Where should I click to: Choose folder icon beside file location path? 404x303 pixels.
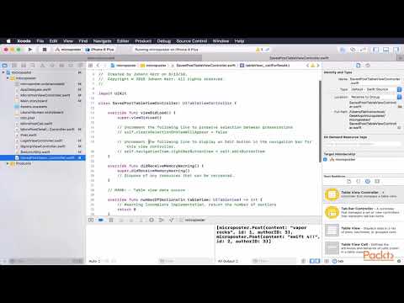400,107
